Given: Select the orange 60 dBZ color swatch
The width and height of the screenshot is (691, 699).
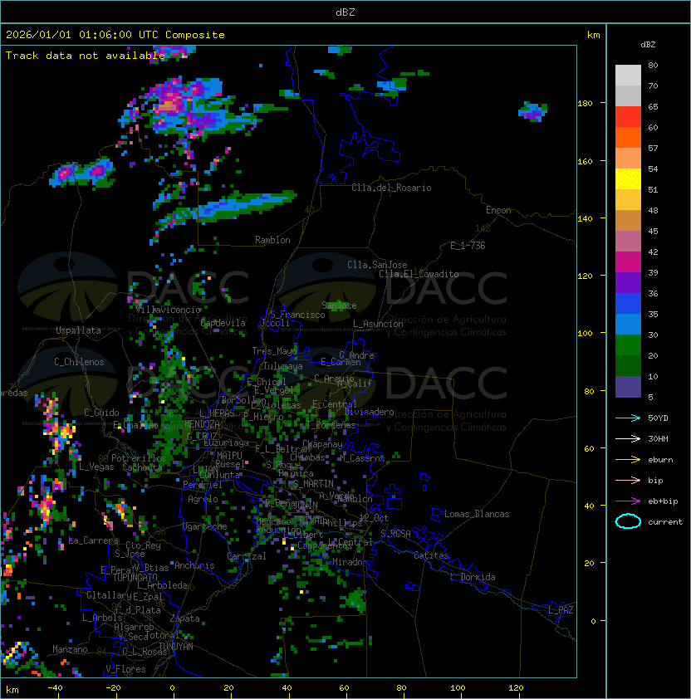Looking at the screenshot, I should point(628,137).
